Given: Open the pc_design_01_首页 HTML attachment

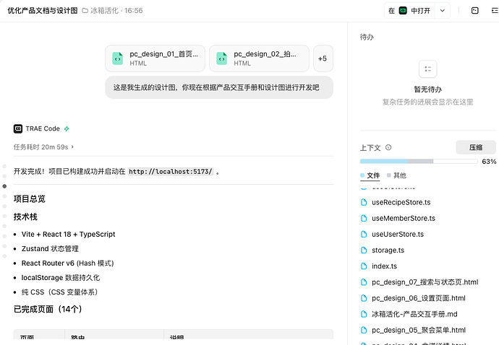Looking at the screenshot, I should [x=155, y=58].
